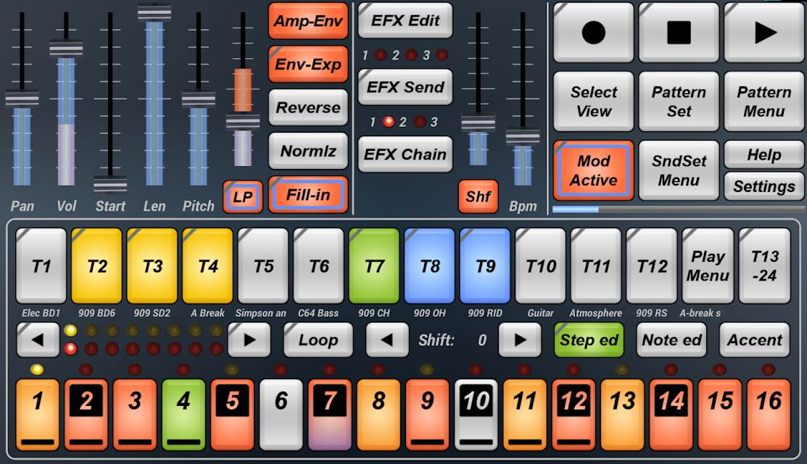Open Select View
807x464 pixels.
(x=593, y=101)
